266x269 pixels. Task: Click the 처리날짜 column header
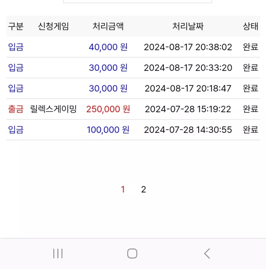tap(188, 26)
